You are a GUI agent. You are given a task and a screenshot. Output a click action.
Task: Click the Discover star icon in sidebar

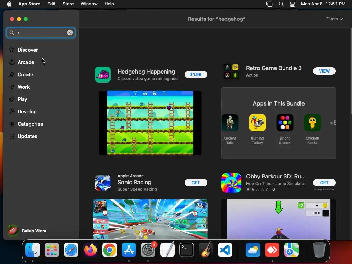[x=12, y=49]
